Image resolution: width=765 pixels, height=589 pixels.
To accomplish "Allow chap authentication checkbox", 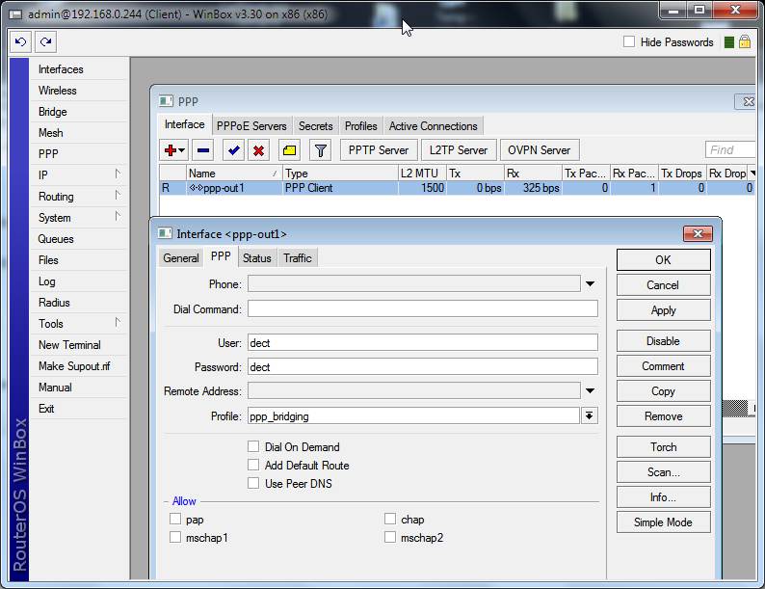I will coord(390,520).
